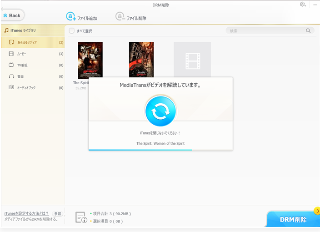Click the TV icon in sidebar
Viewport: 320px width, 232px height.
[11, 65]
